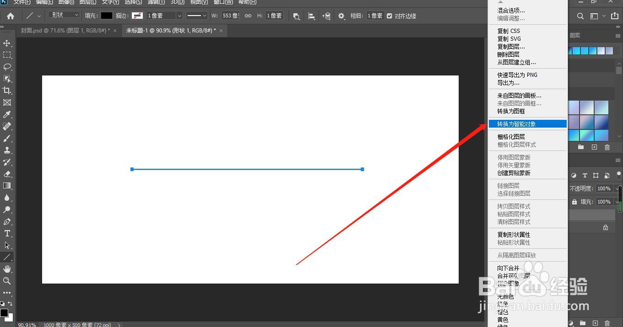This screenshot has width=623, height=327.
Task: Switch to the 封面.psd document tab
Action: tap(65, 31)
